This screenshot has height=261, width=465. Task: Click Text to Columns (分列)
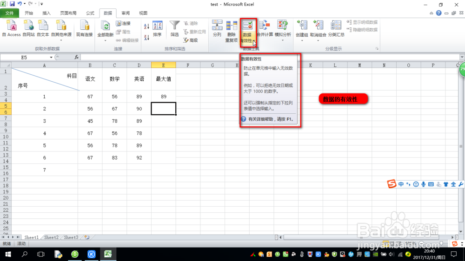click(217, 29)
